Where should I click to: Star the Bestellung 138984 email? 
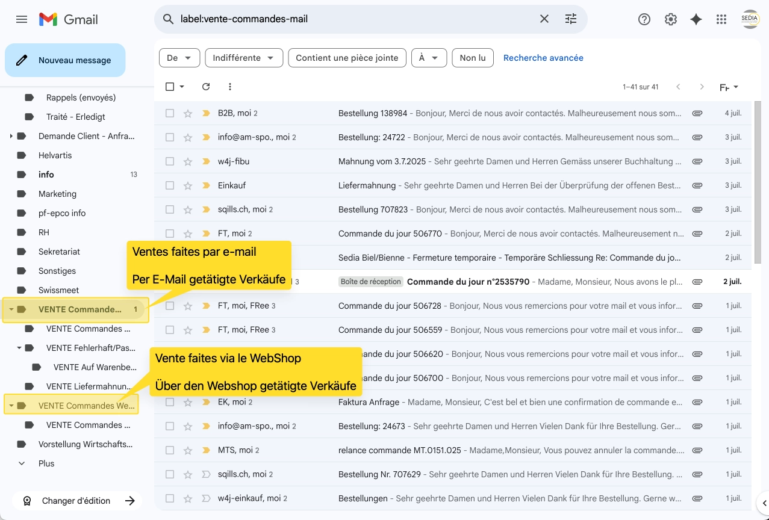[x=188, y=113]
